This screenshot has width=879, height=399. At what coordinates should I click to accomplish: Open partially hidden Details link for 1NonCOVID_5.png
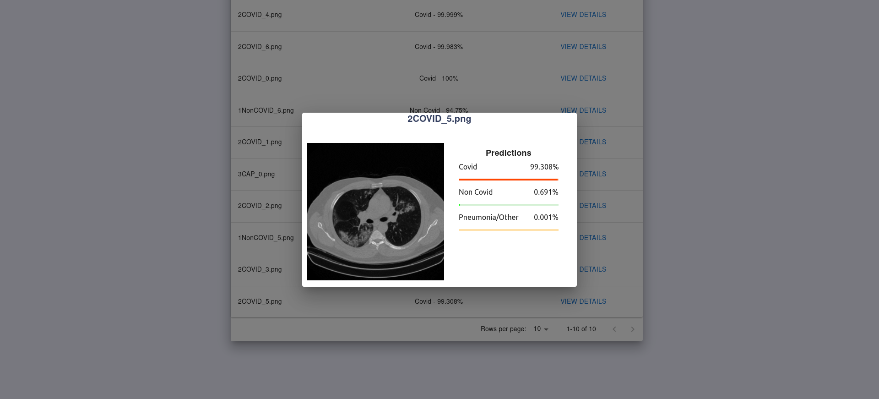click(591, 238)
